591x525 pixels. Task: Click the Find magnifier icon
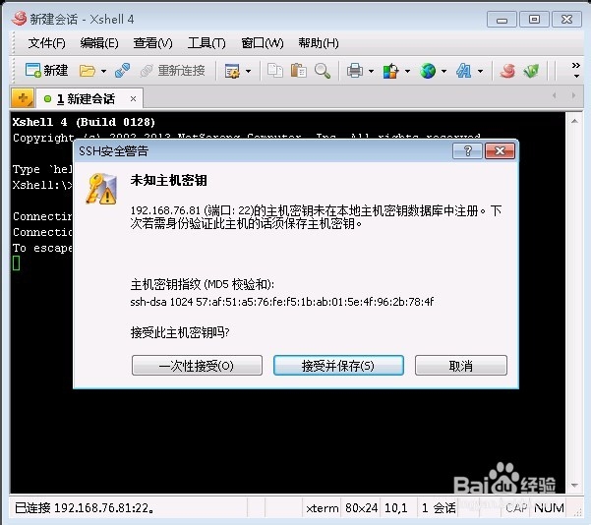(323, 71)
